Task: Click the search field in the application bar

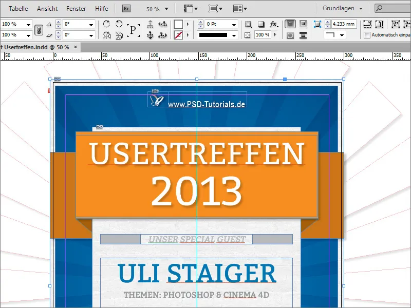Action: coord(393,8)
